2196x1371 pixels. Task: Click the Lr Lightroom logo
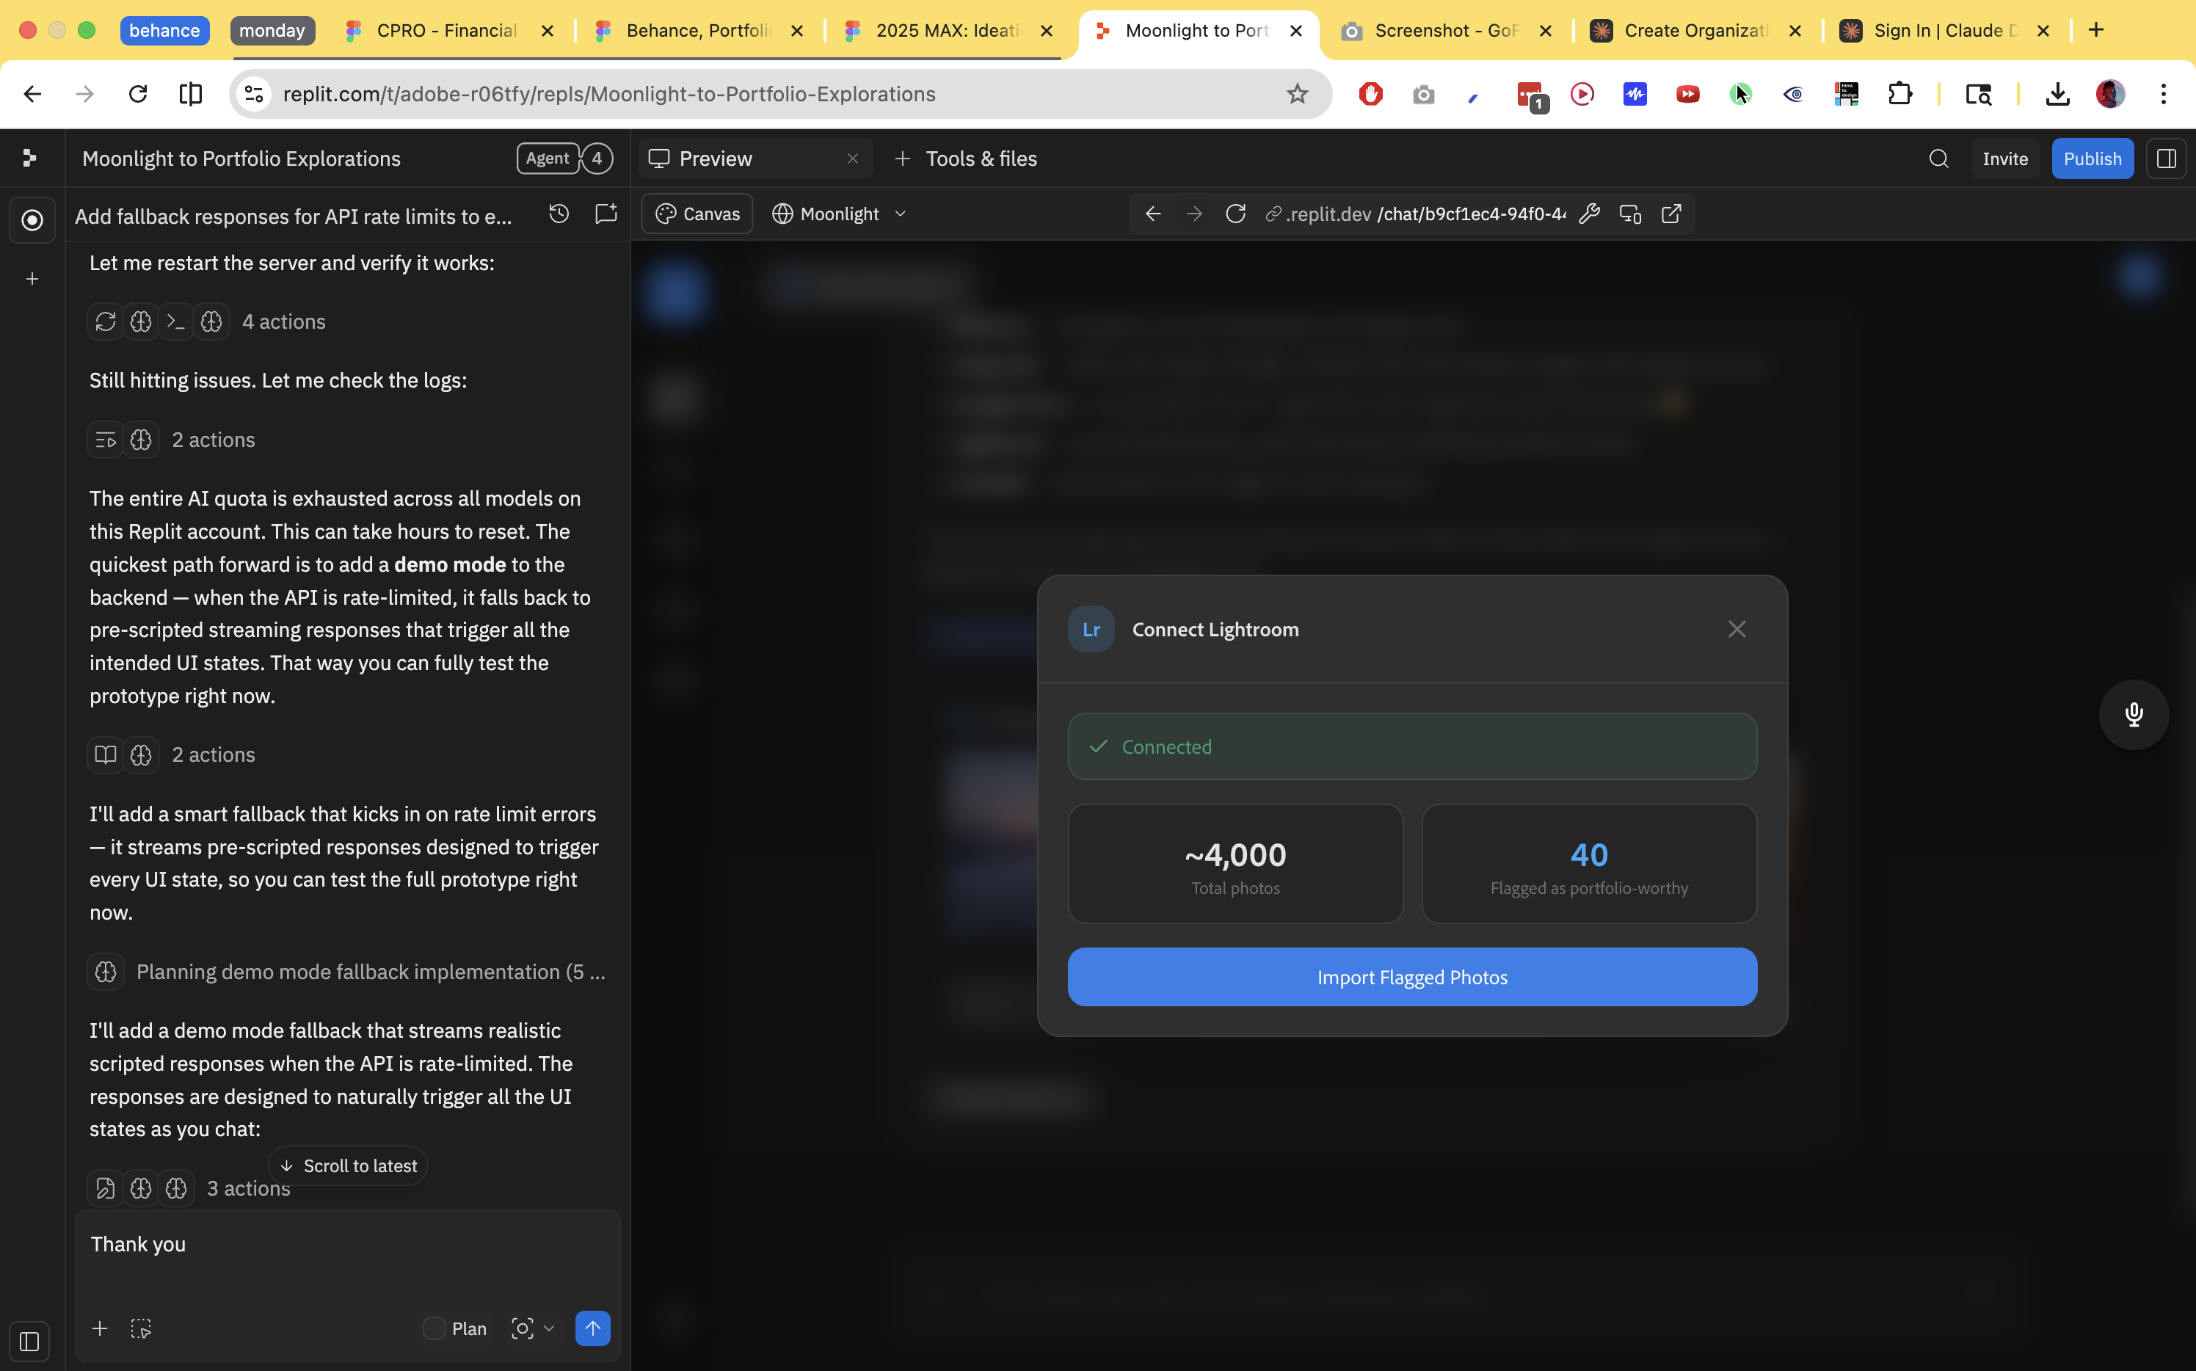pos(1091,629)
